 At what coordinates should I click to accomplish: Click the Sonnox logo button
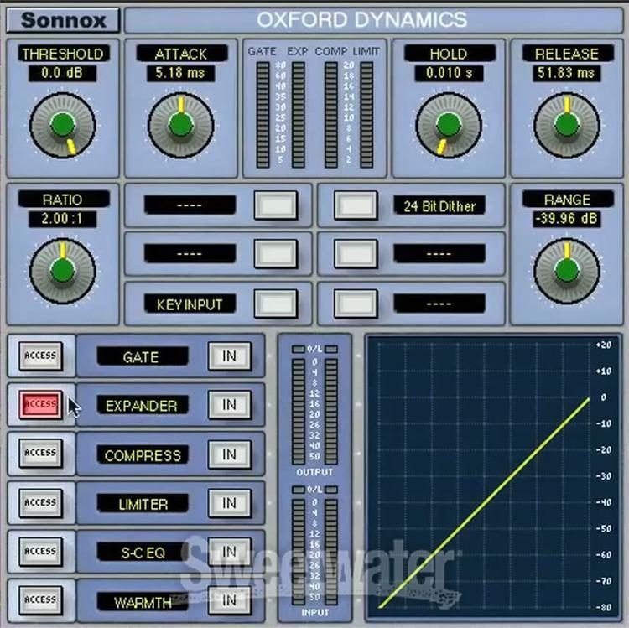click(x=63, y=20)
